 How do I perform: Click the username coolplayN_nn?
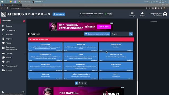[156, 13]
